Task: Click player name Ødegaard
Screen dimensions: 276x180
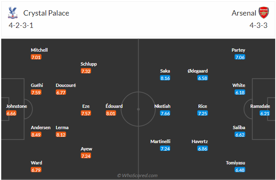Action: click(x=198, y=71)
